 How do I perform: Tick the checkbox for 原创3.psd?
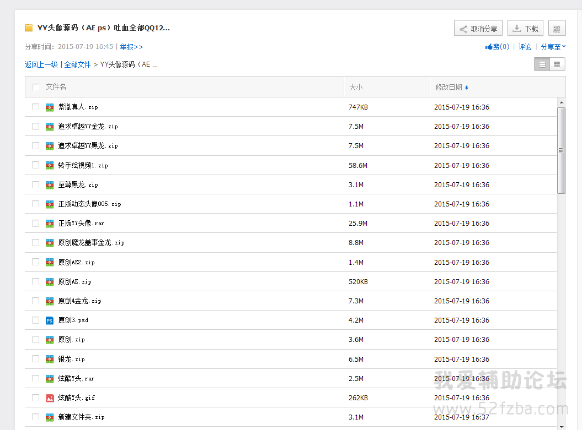36,320
